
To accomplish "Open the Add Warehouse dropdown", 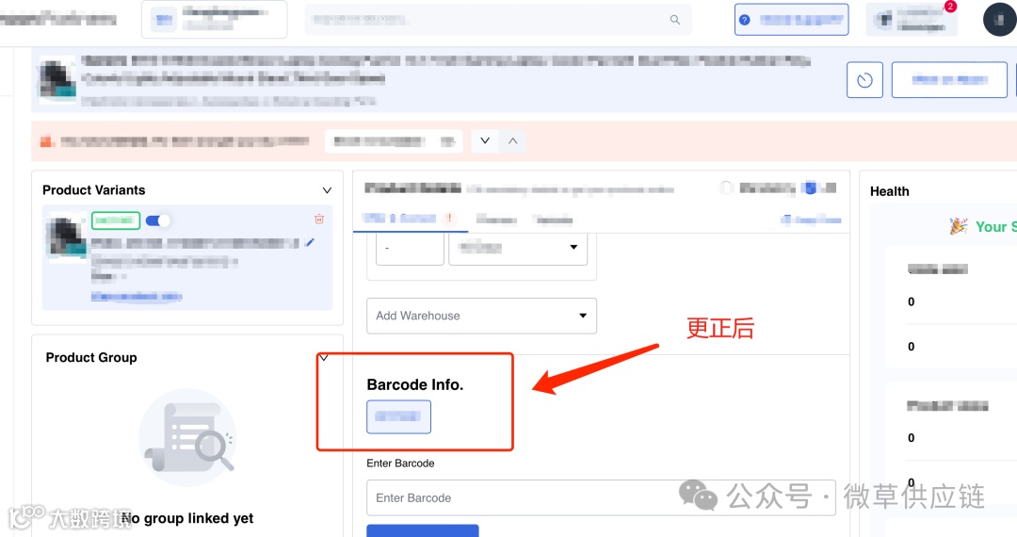I will tap(481, 316).
